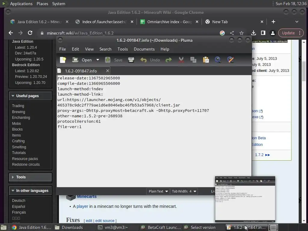Click the Chrome address bar URL
This screenshot has height=231, width=308.
(80, 33)
